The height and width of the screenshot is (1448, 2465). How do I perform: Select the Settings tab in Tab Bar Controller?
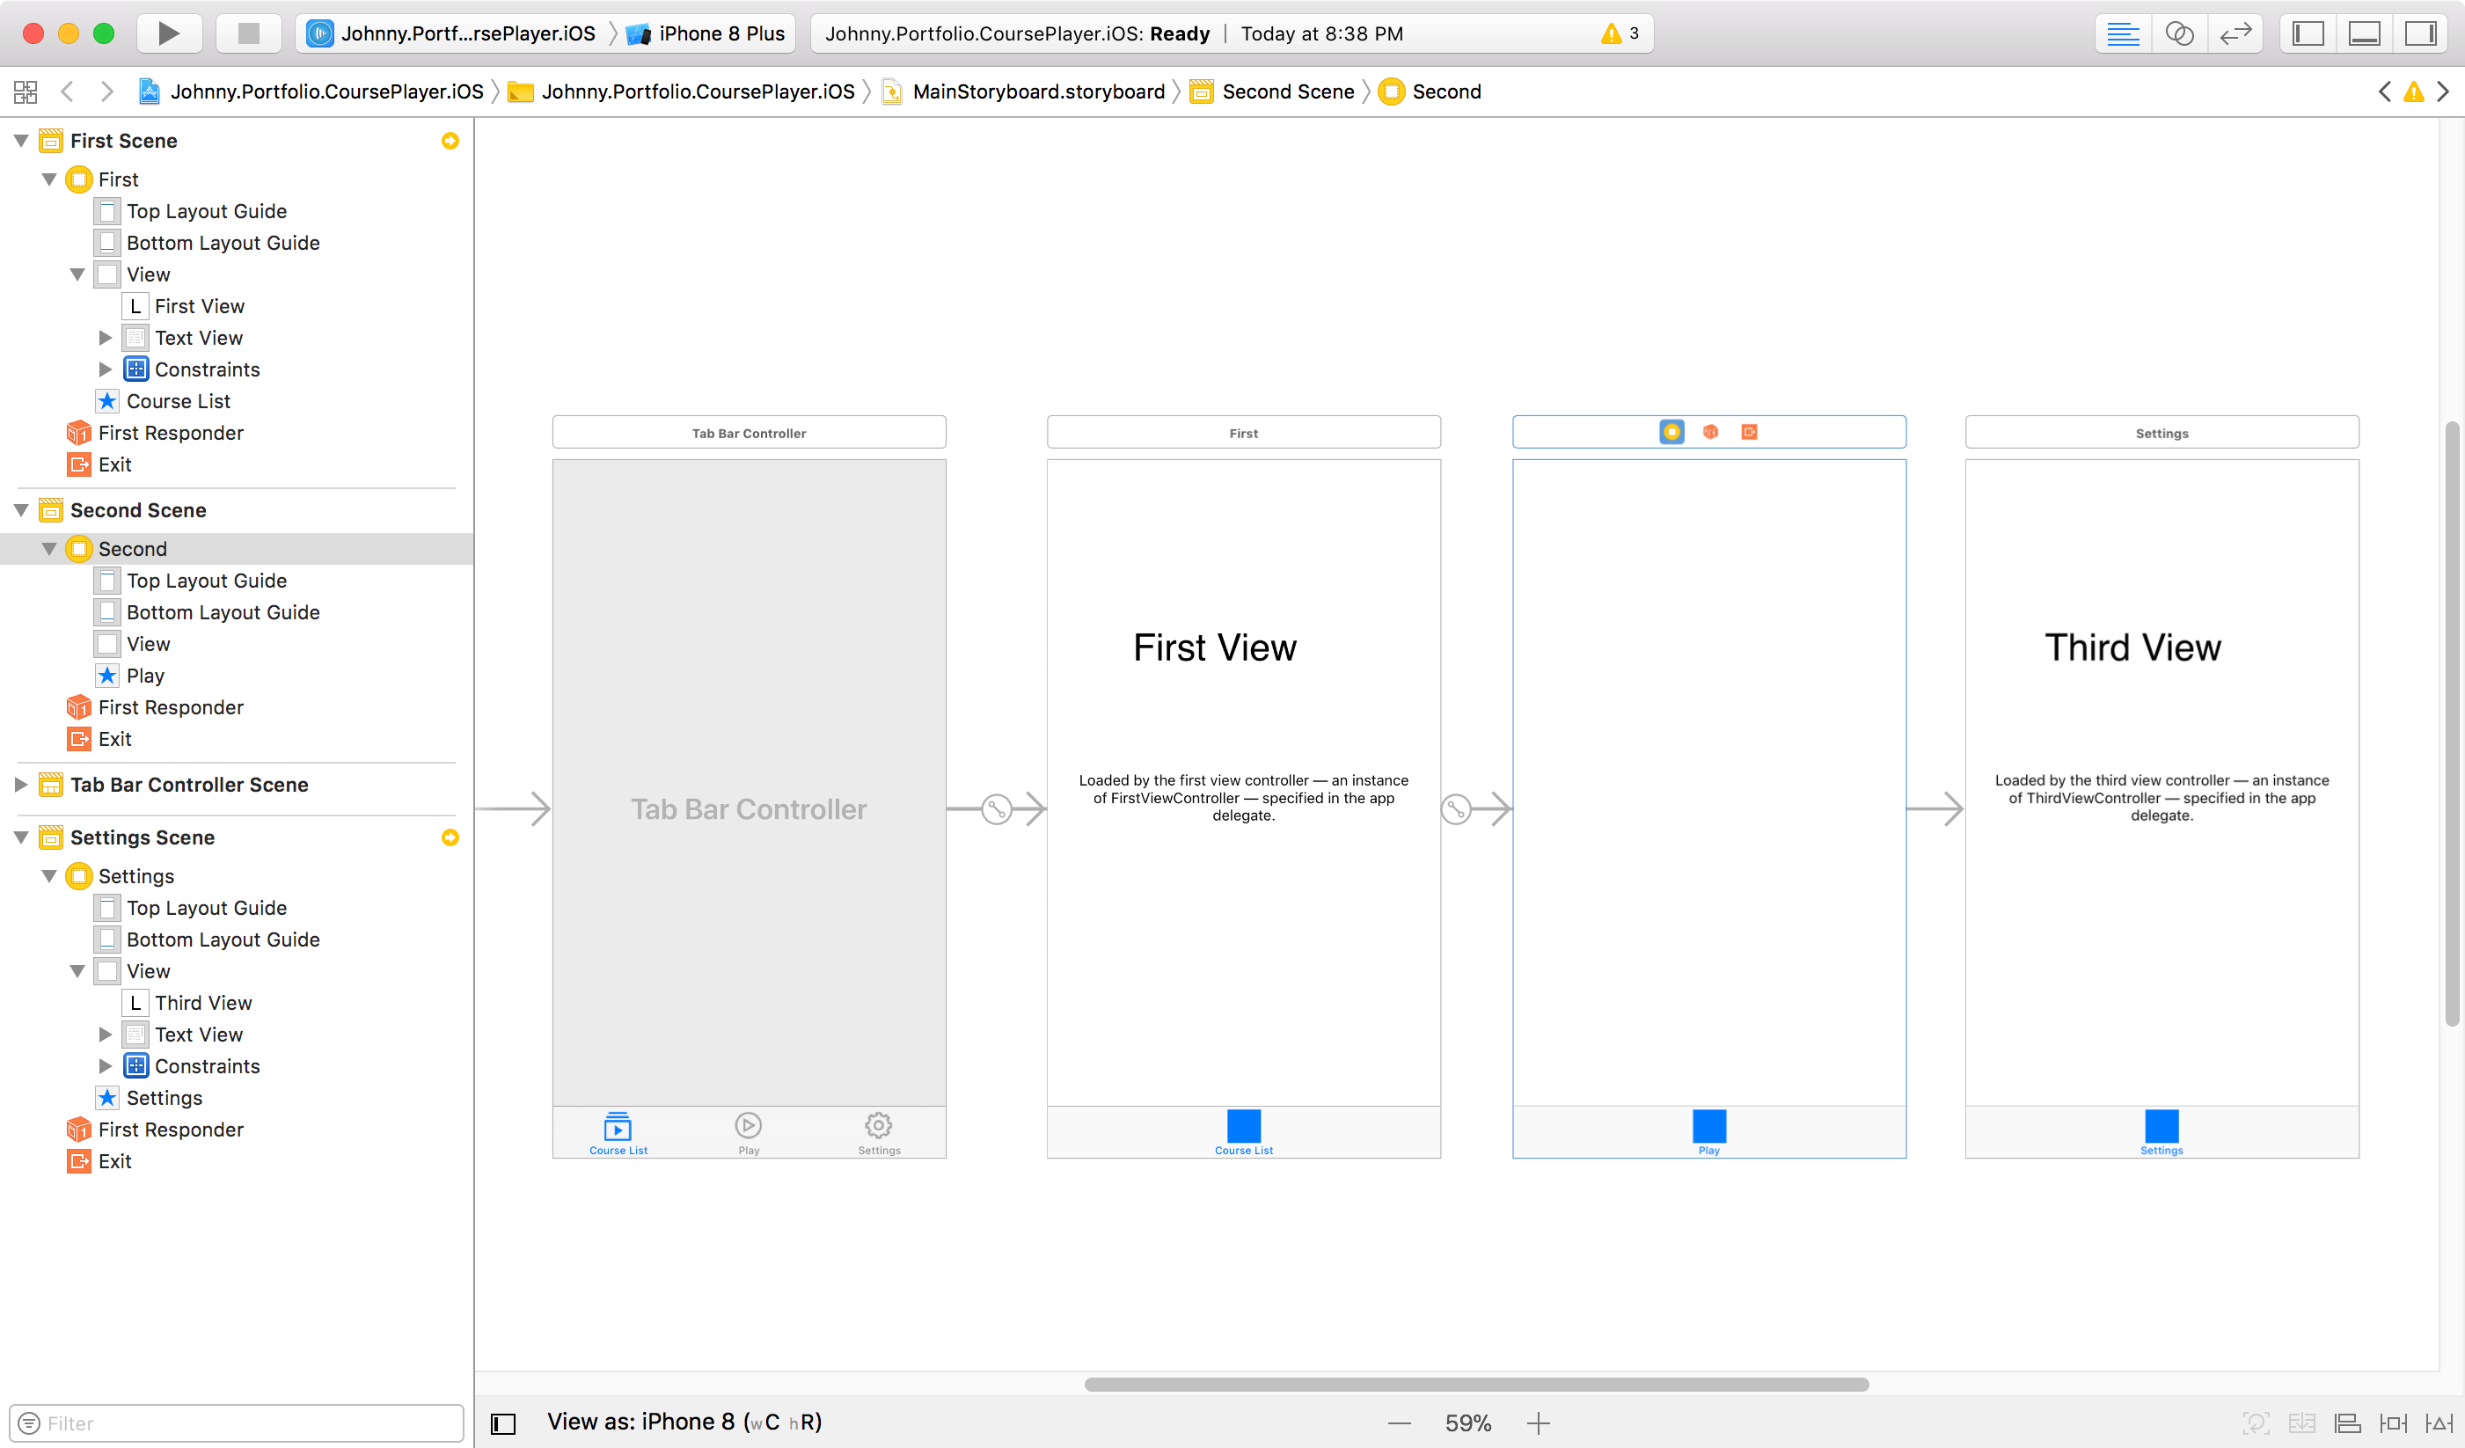coord(878,1133)
